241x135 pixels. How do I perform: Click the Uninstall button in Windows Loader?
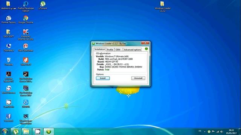(138, 78)
